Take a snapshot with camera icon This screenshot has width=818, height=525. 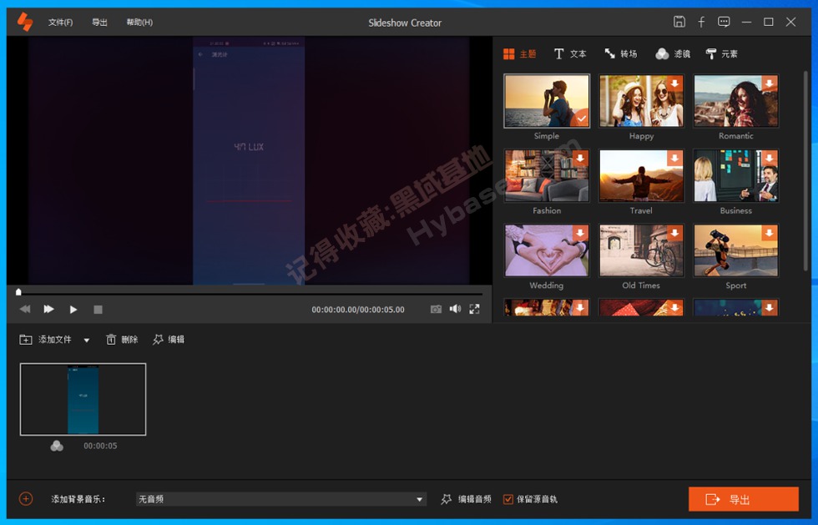coord(436,309)
